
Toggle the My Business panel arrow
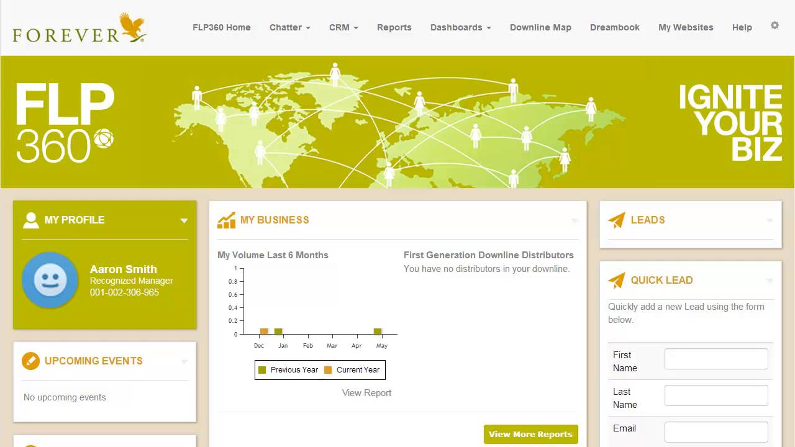coord(575,220)
